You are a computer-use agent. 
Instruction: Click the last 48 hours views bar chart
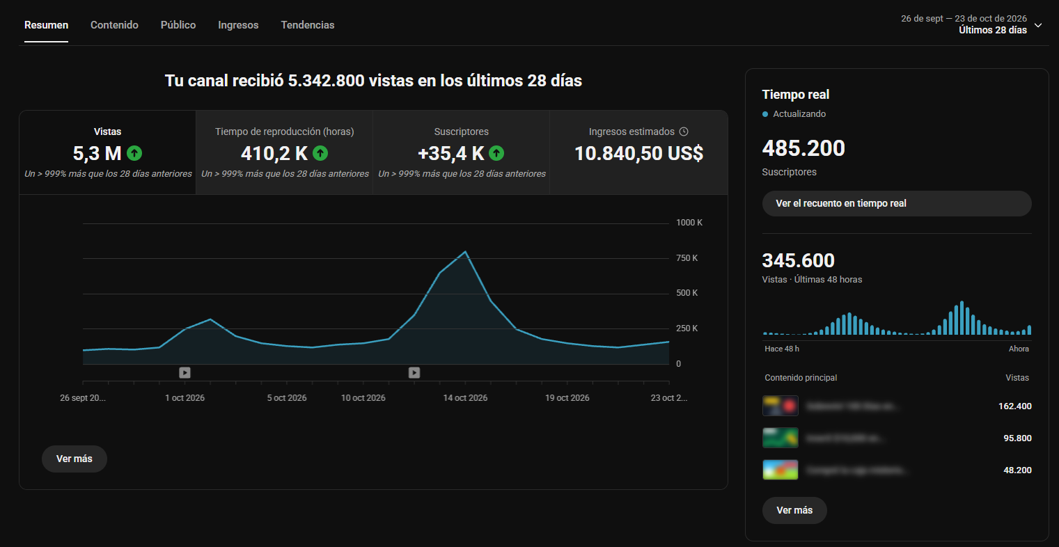897,318
